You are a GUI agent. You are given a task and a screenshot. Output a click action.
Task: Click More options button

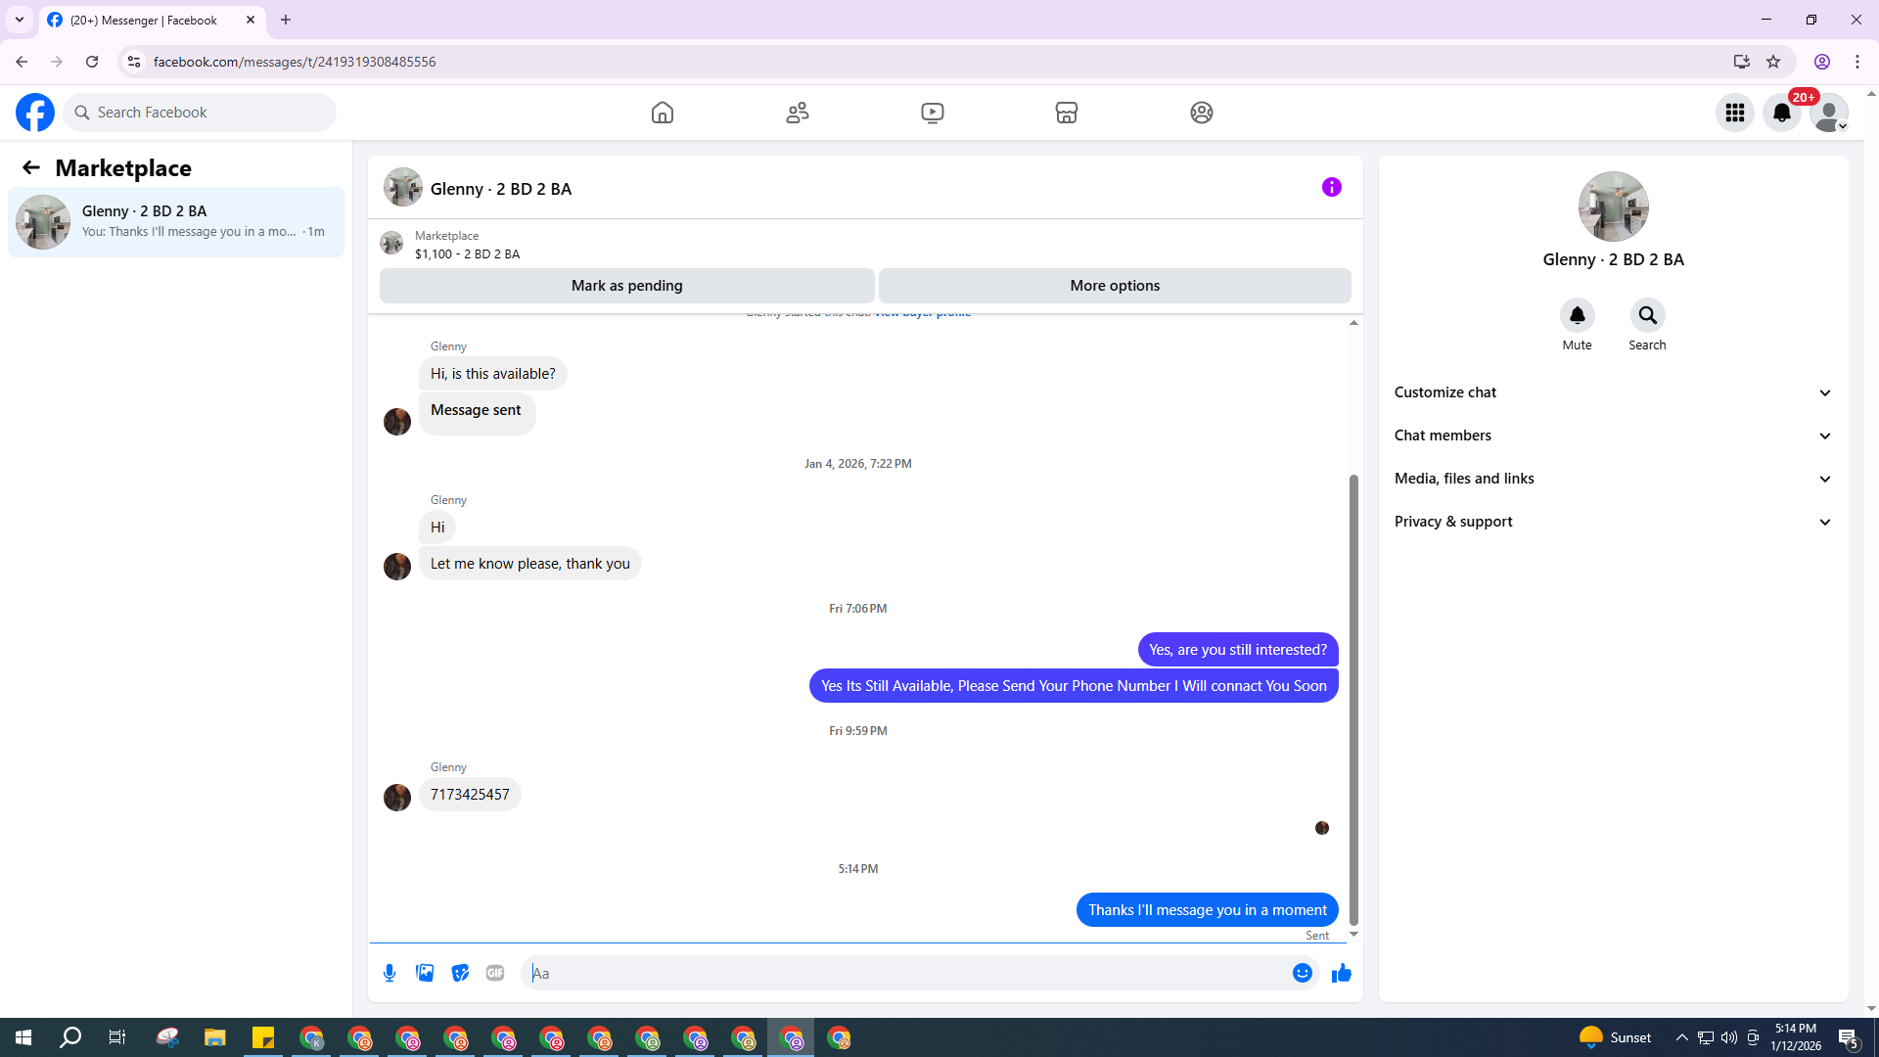pos(1115,286)
